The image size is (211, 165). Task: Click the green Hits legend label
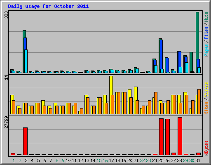pyautogui.click(x=206, y=17)
